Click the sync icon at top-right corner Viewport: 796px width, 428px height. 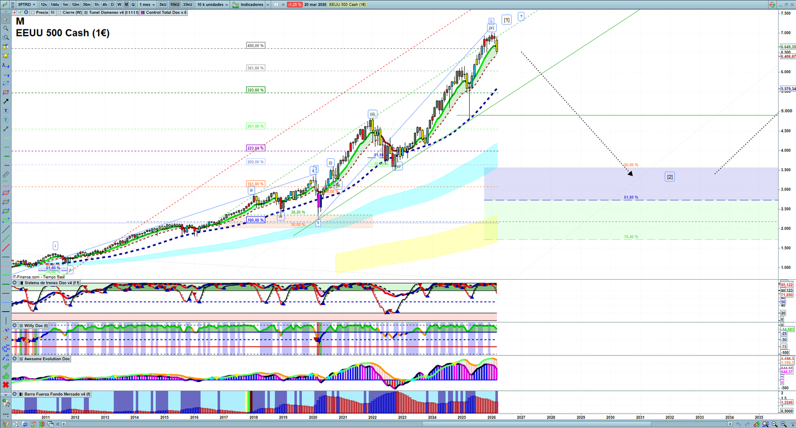(x=772, y=4)
